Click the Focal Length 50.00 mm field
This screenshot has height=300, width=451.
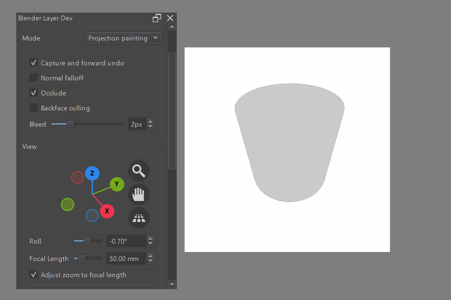tap(127, 259)
